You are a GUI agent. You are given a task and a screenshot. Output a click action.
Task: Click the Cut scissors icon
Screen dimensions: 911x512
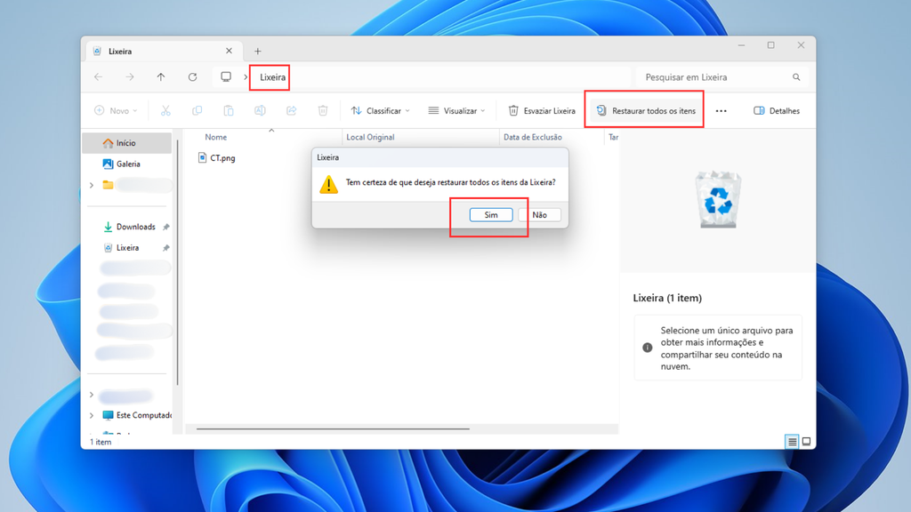click(x=165, y=110)
